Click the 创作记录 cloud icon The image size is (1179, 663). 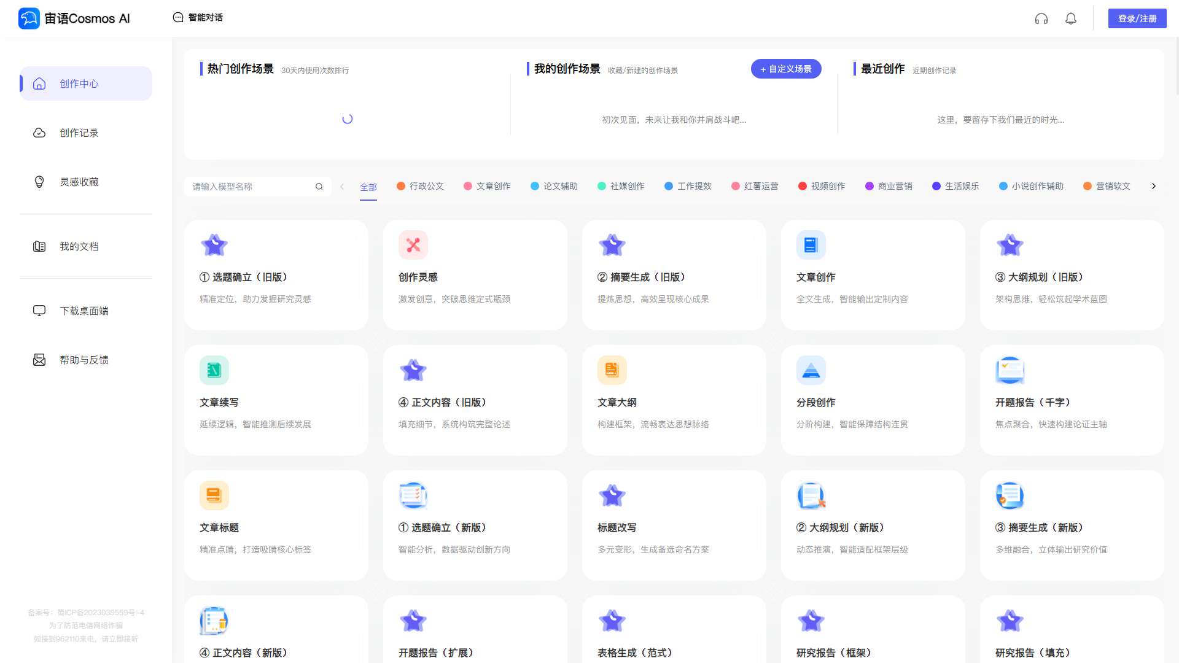coord(39,133)
